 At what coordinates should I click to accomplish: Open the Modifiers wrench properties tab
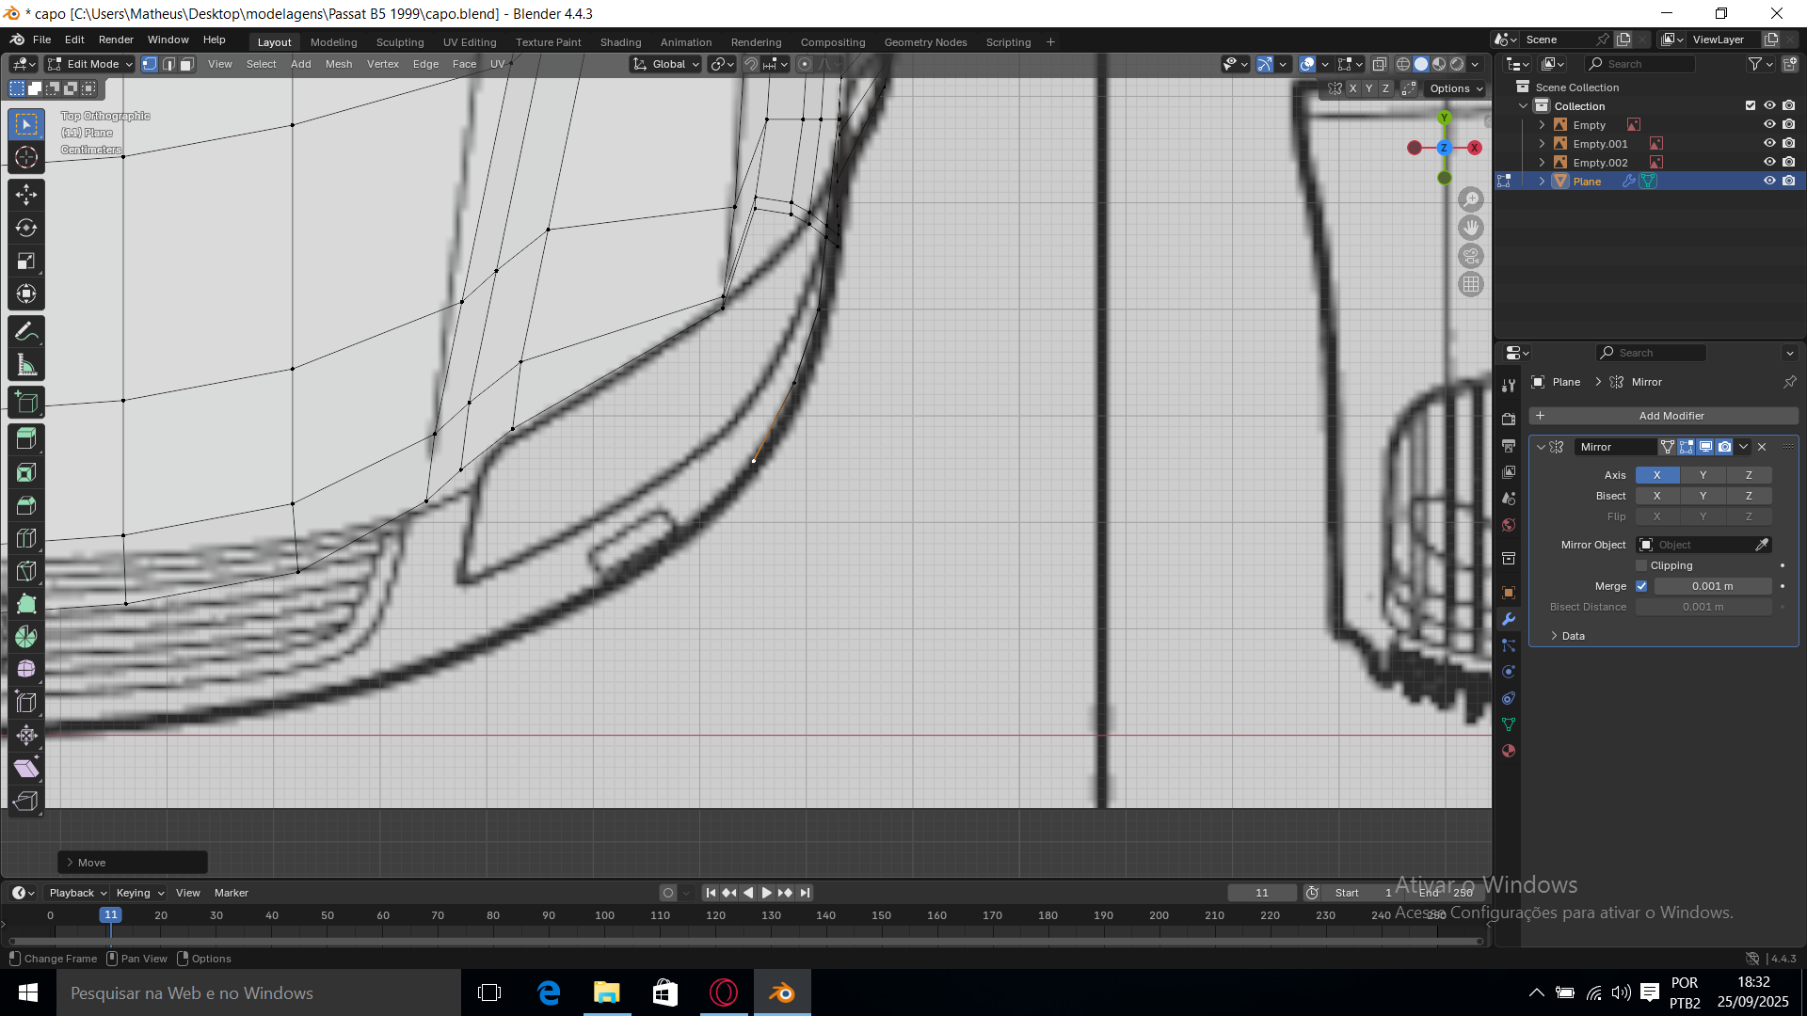click(1509, 619)
